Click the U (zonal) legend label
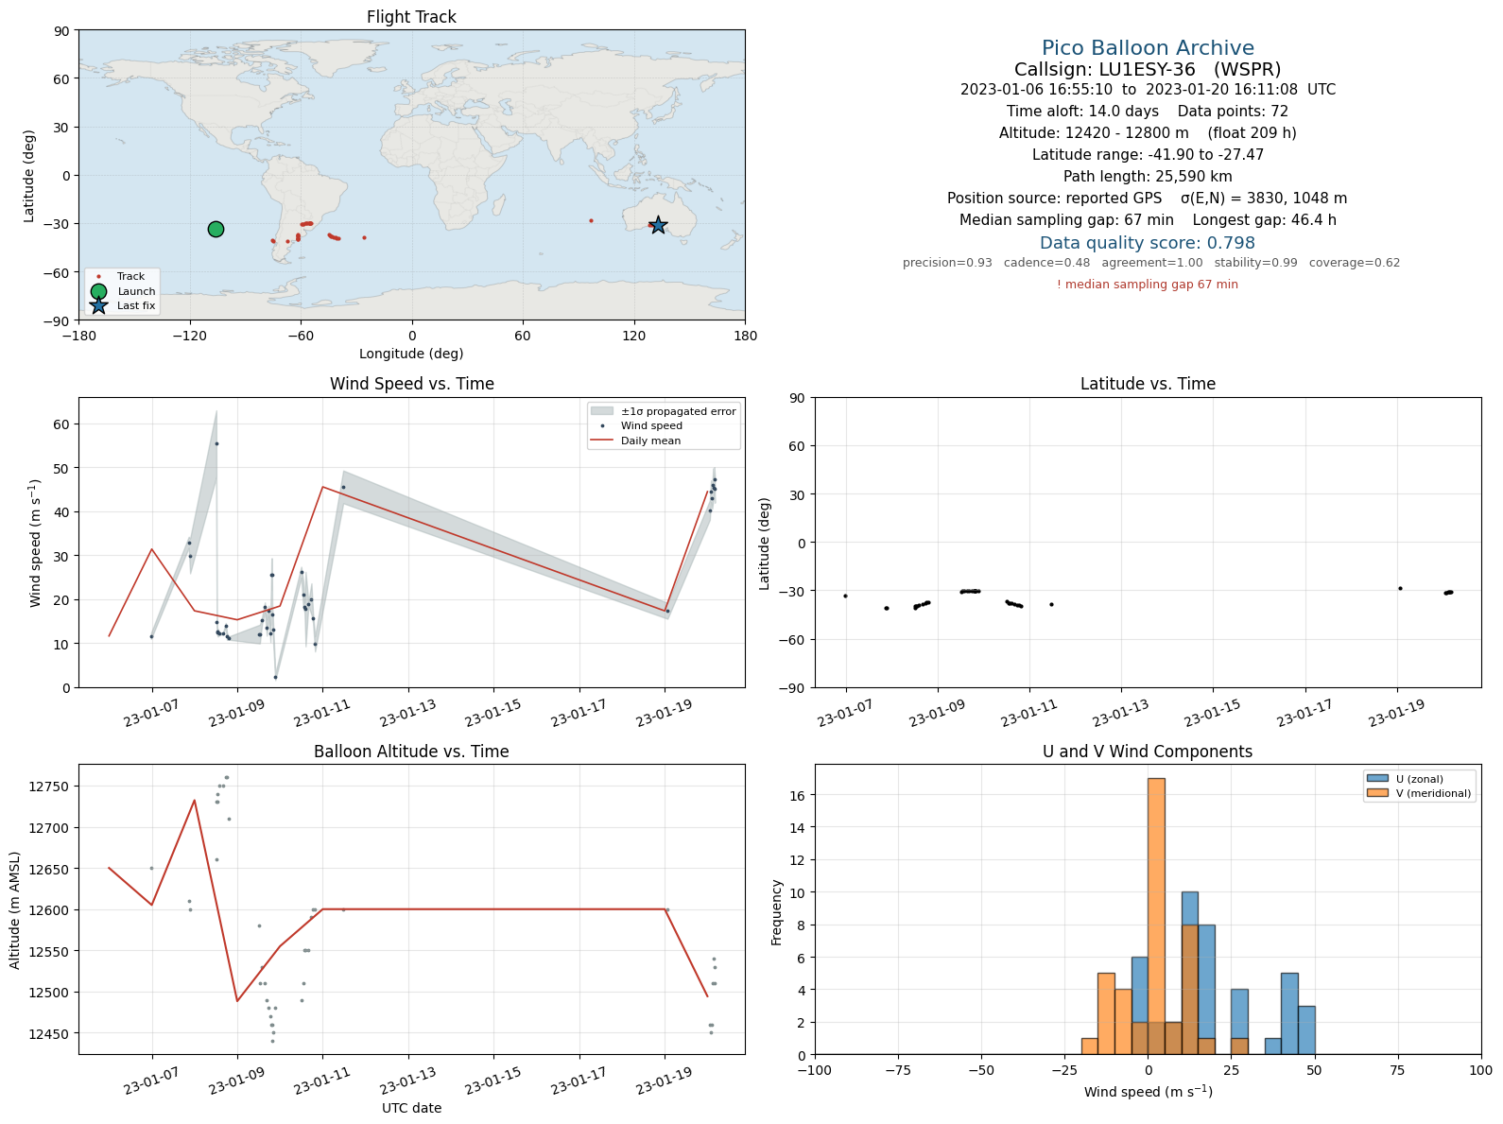This screenshot has height=1124, width=1503. 1420,779
